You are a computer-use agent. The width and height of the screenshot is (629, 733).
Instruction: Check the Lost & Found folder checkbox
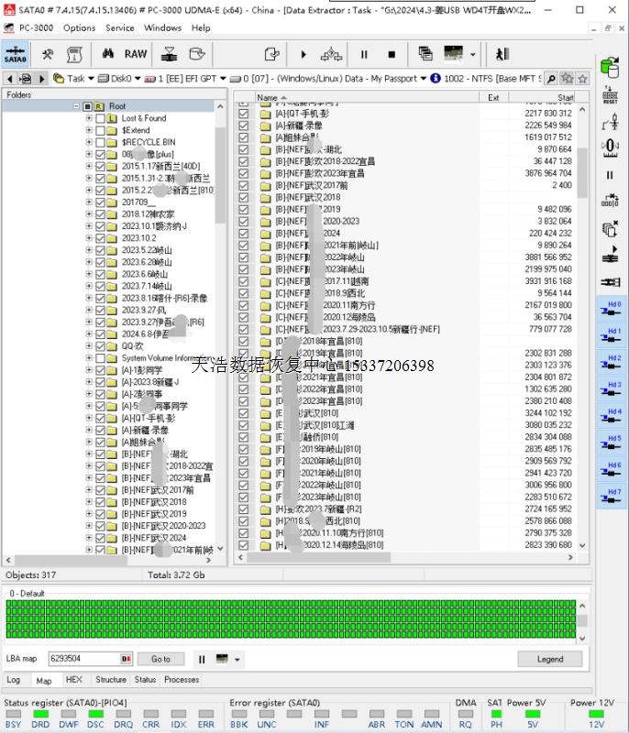tap(100, 119)
